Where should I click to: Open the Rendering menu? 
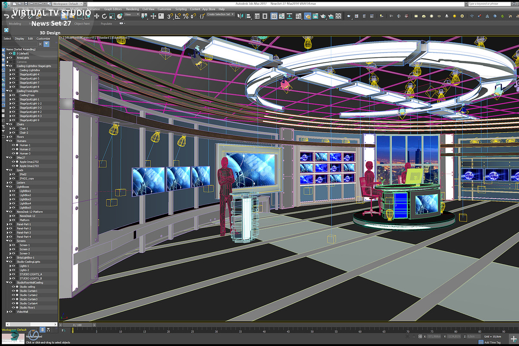point(132,9)
